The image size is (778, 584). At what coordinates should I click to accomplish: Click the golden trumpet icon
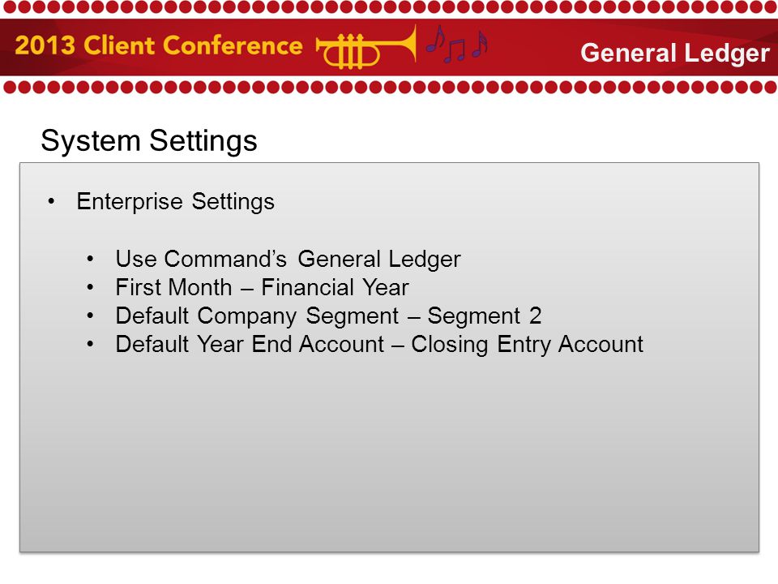pyautogui.click(x=366, y=48)
